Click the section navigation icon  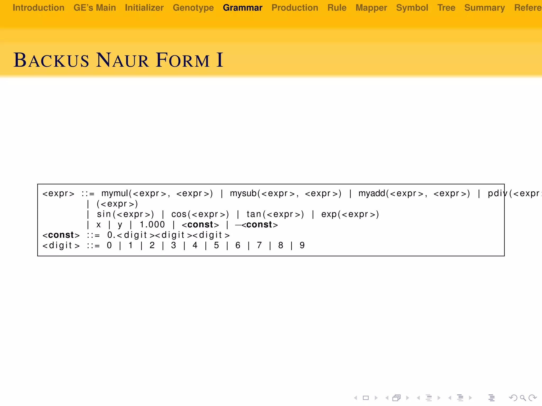click(460, 398)
